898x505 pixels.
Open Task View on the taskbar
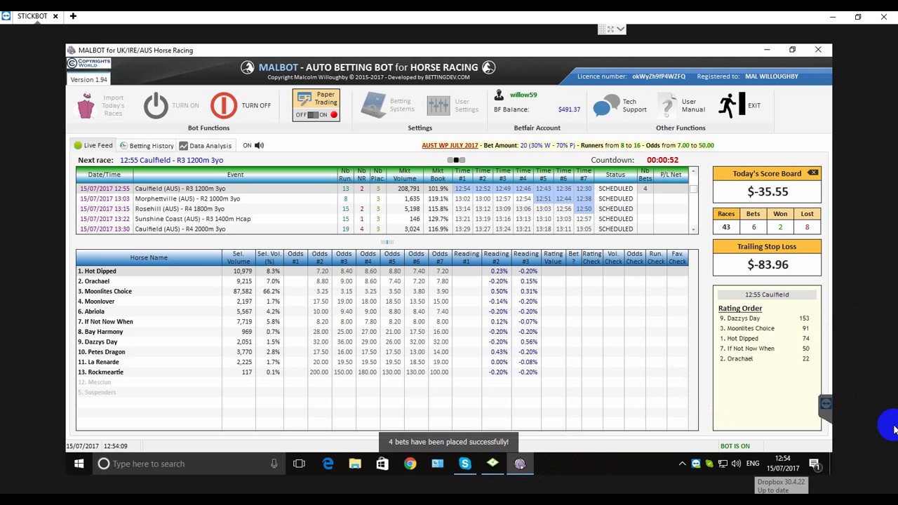click(x=299, y=464)
